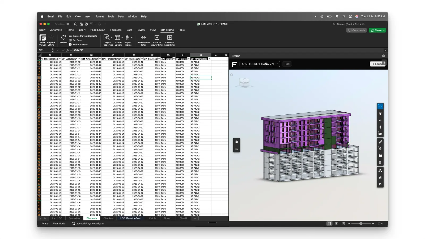
Task: Click the Export Options icon
Action: pyautogui.click(x=117, y=37)
